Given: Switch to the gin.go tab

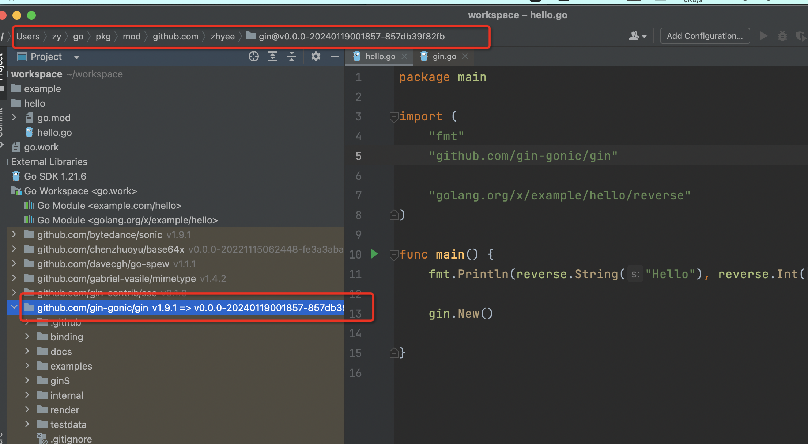Looking at the screenshot, I should tap(444, 56).
